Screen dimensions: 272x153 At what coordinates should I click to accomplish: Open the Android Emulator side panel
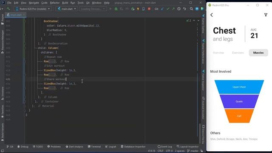203,108
